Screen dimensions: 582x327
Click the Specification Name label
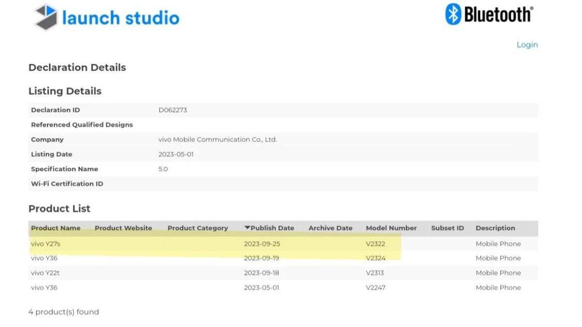(65, 169)
